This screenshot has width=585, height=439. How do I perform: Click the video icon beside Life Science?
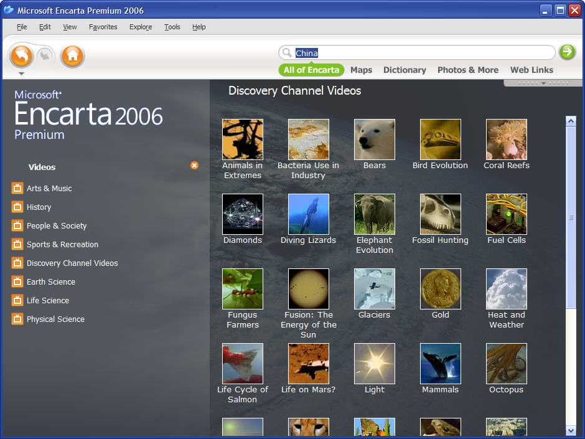click(17, 300)
